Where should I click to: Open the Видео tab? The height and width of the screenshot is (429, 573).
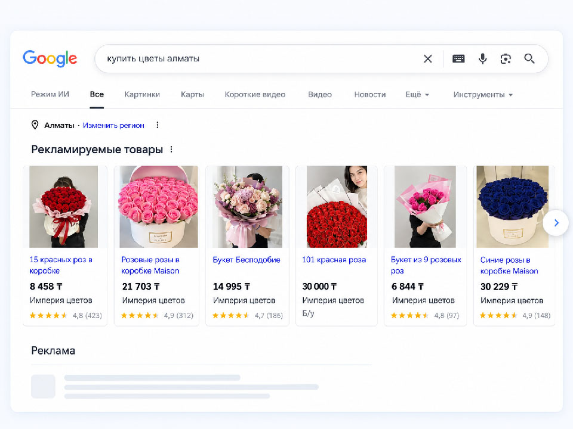(x=320, y=95)
